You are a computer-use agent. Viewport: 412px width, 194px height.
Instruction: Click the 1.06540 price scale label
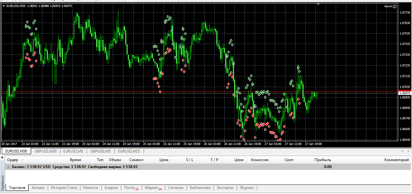point(405,140)
